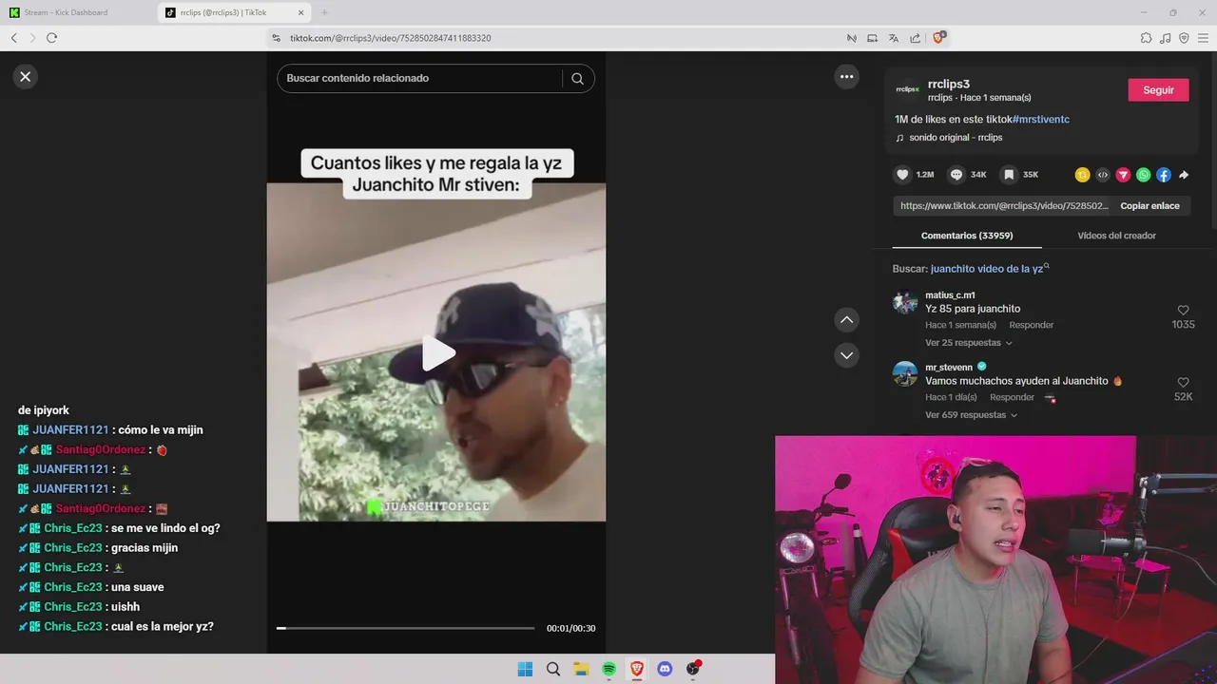1217x684 pixels.
Task: Reply to matius_c.m1's comment
Action: 1031,325
